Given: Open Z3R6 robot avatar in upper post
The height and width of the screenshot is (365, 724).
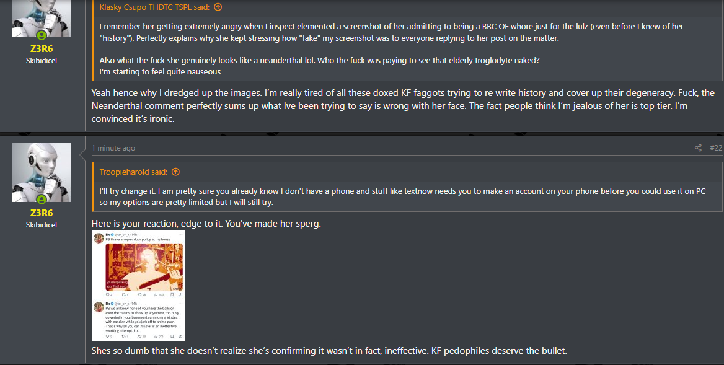Looking at the screenshot, I should (42, 19).
